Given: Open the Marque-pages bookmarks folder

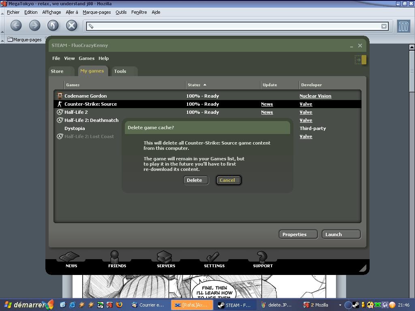Looking at the screenshot, I should (25, 40).
